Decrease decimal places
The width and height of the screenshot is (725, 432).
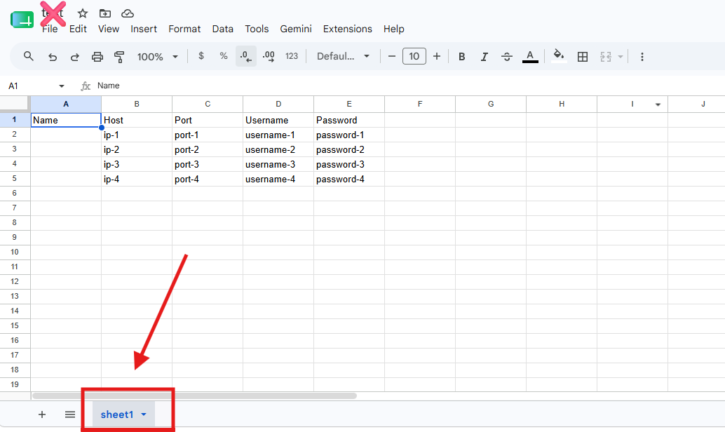click(x=246, y=56)
